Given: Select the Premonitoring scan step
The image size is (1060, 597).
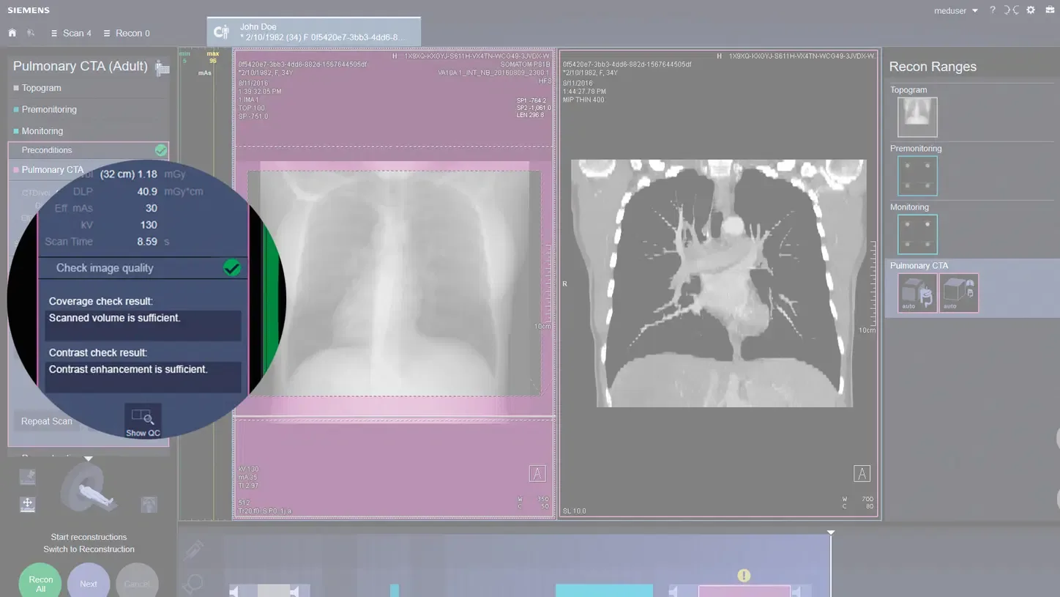Looking at the screenshot, I should [x=89, y=110].
